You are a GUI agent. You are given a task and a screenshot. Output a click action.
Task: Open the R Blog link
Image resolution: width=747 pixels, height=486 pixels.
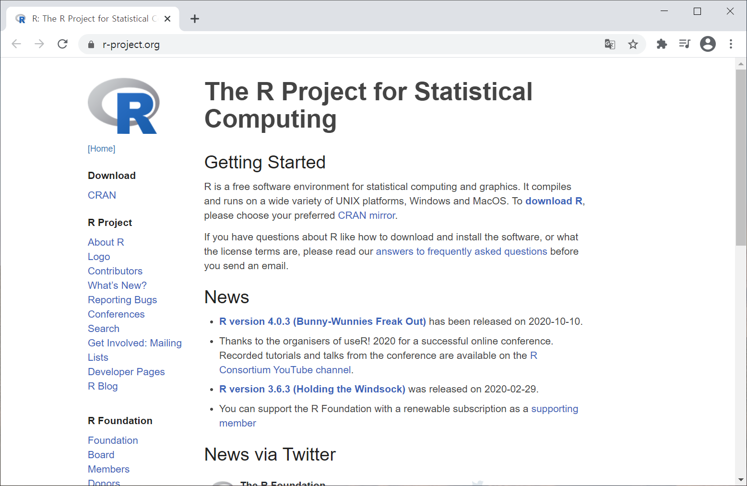103,386
